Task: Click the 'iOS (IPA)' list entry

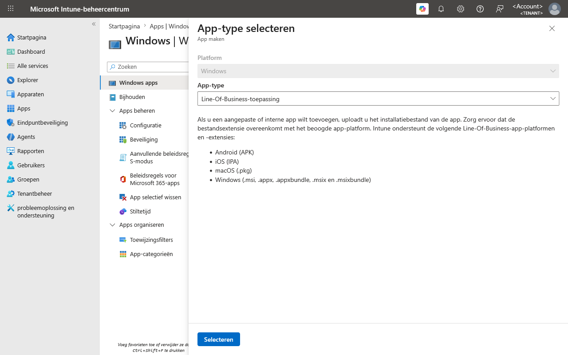Action: pos(227,162)
